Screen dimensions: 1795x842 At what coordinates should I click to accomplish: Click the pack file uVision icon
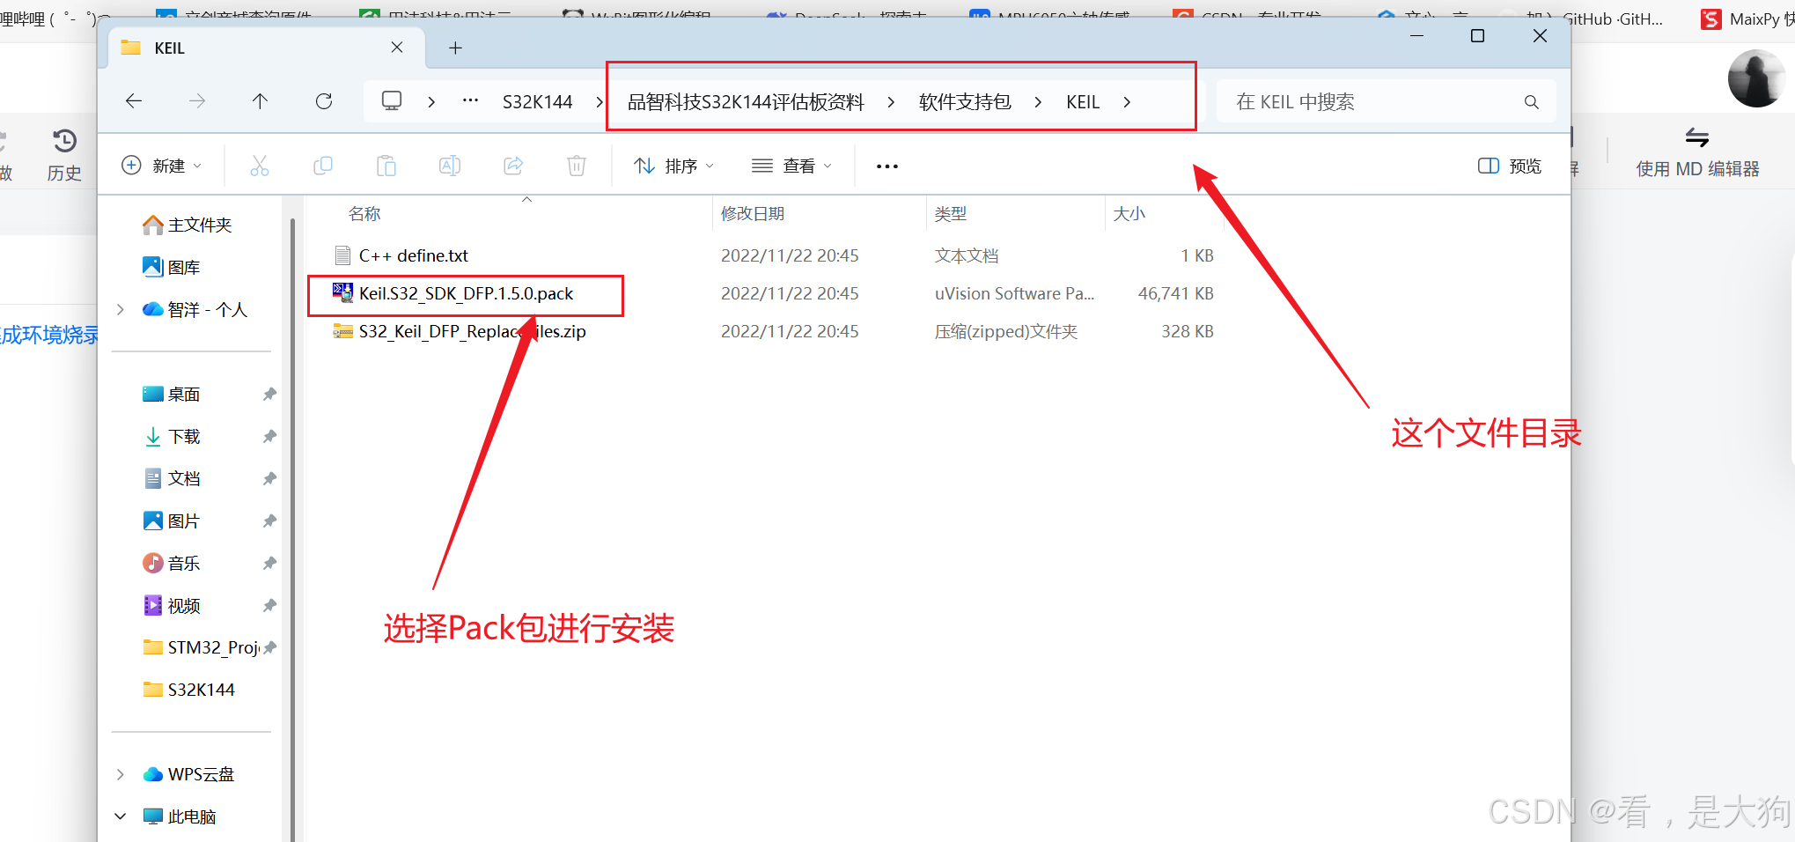click(342, 293)
